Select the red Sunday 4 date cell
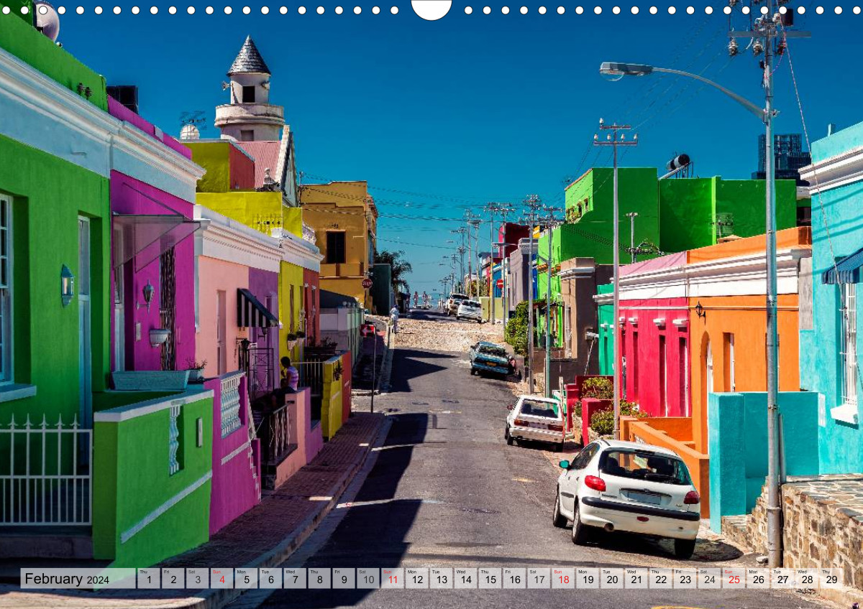Viewport: 863px width, 609px height. 222,579
